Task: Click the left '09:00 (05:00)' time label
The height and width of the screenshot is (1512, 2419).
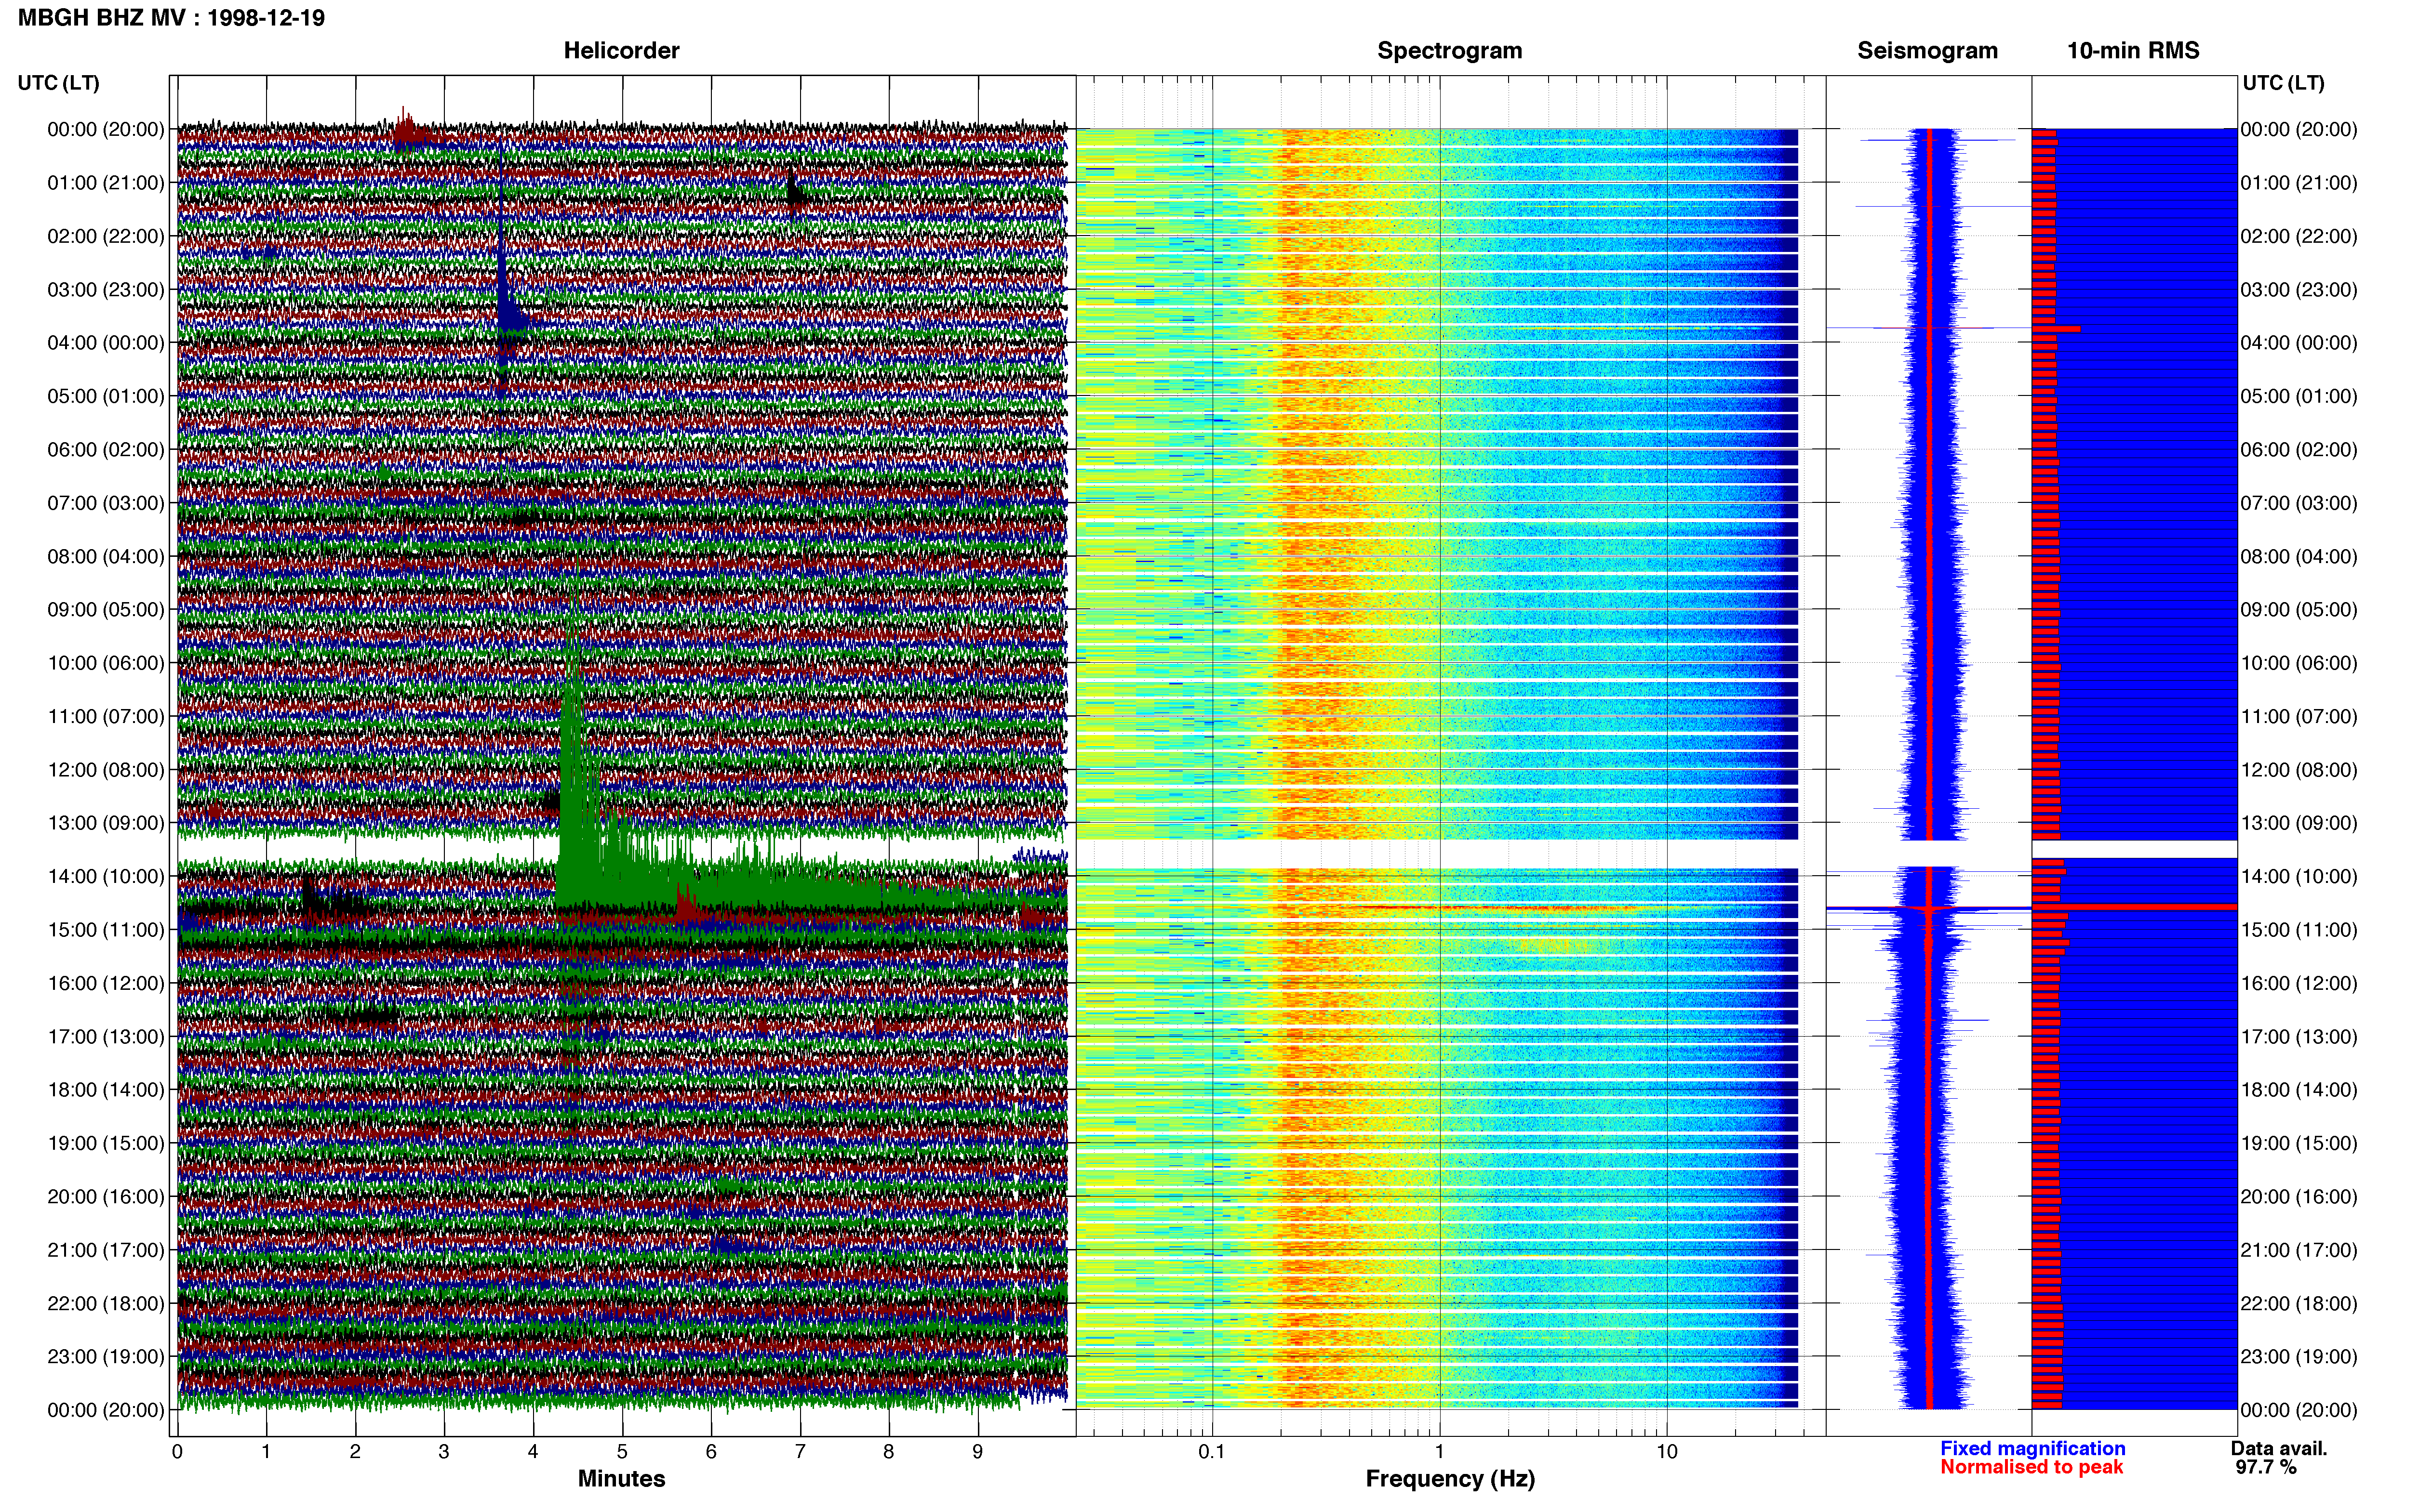Action: [x=106, y=610]
